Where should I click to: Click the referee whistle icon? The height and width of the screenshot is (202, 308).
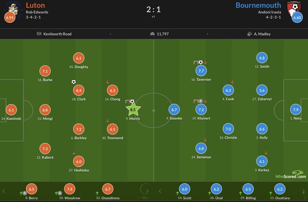coord(249,34)
